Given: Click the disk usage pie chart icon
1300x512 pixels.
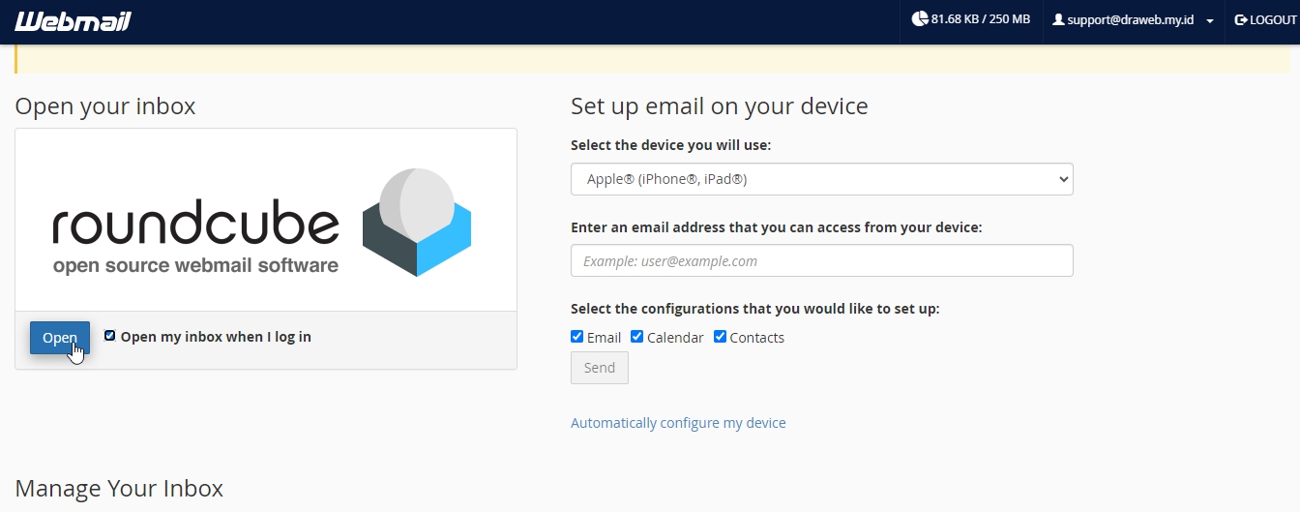Looking at the screenshot, I should (919, 19).
